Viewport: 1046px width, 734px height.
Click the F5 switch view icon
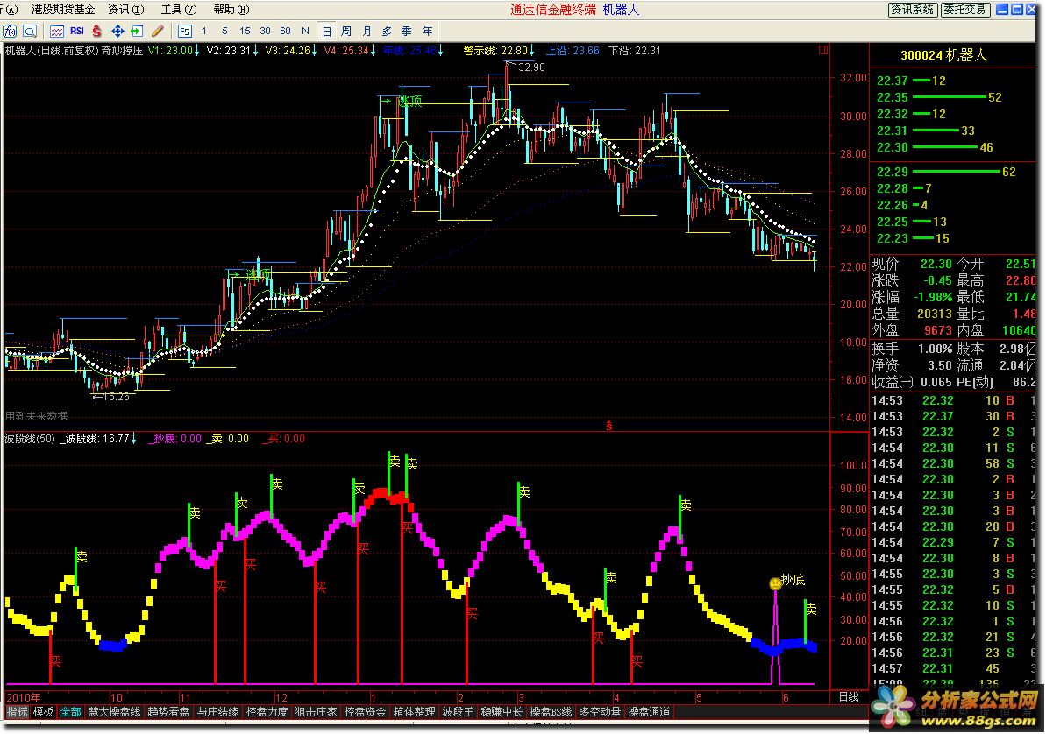pyautogui.click(x=185, y=32)
